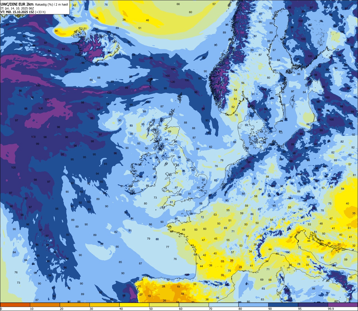Click the legend tick label 80
Image resolution: width=358 pixels, height=311 pixels.
coord(240,309)
